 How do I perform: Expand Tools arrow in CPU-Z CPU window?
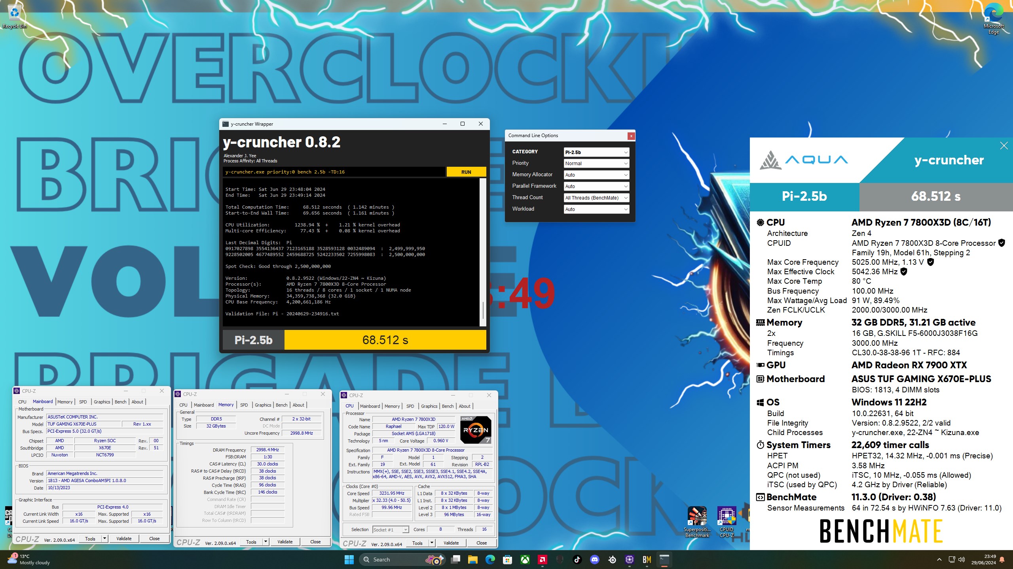click(432, 543)
